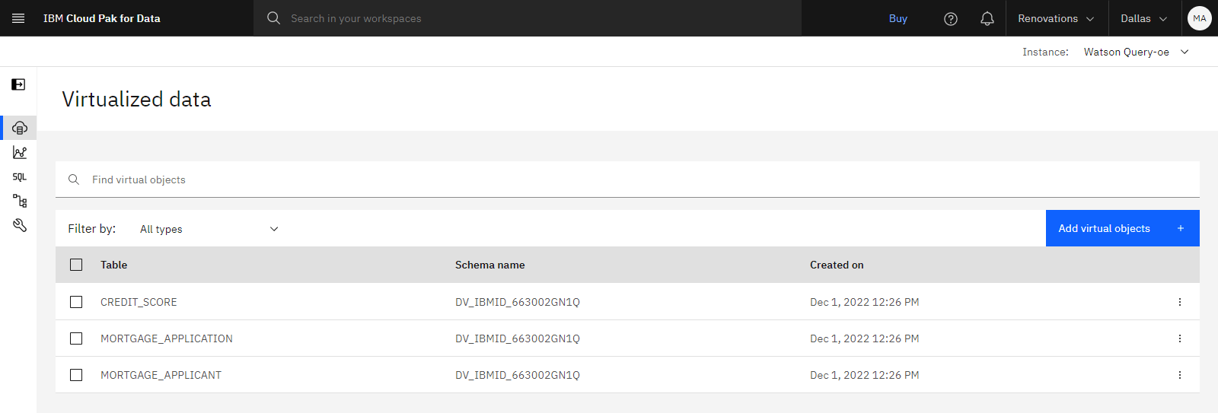Expand the Dallas region dropdown
This screenshot has height=413, width=1218.
[x=1144, y=18]
